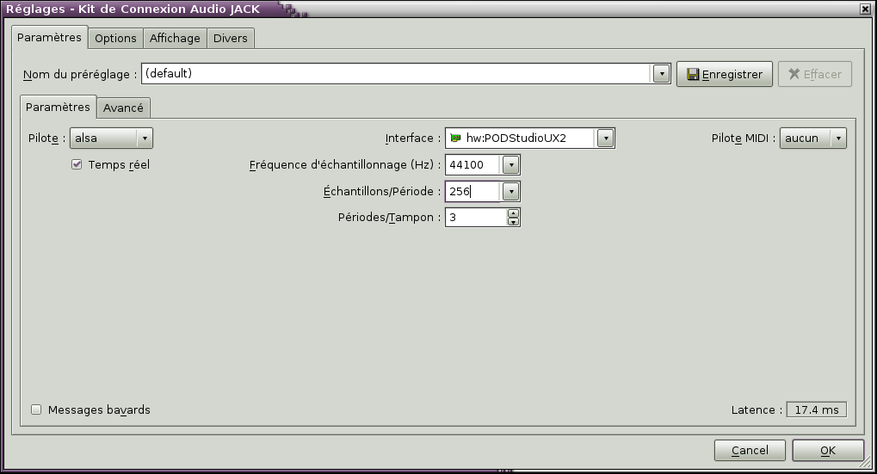The height and width of the screenshot is (474, 877).
Task: Click the Enregistrer button
Action: click(x=725, y=74)
